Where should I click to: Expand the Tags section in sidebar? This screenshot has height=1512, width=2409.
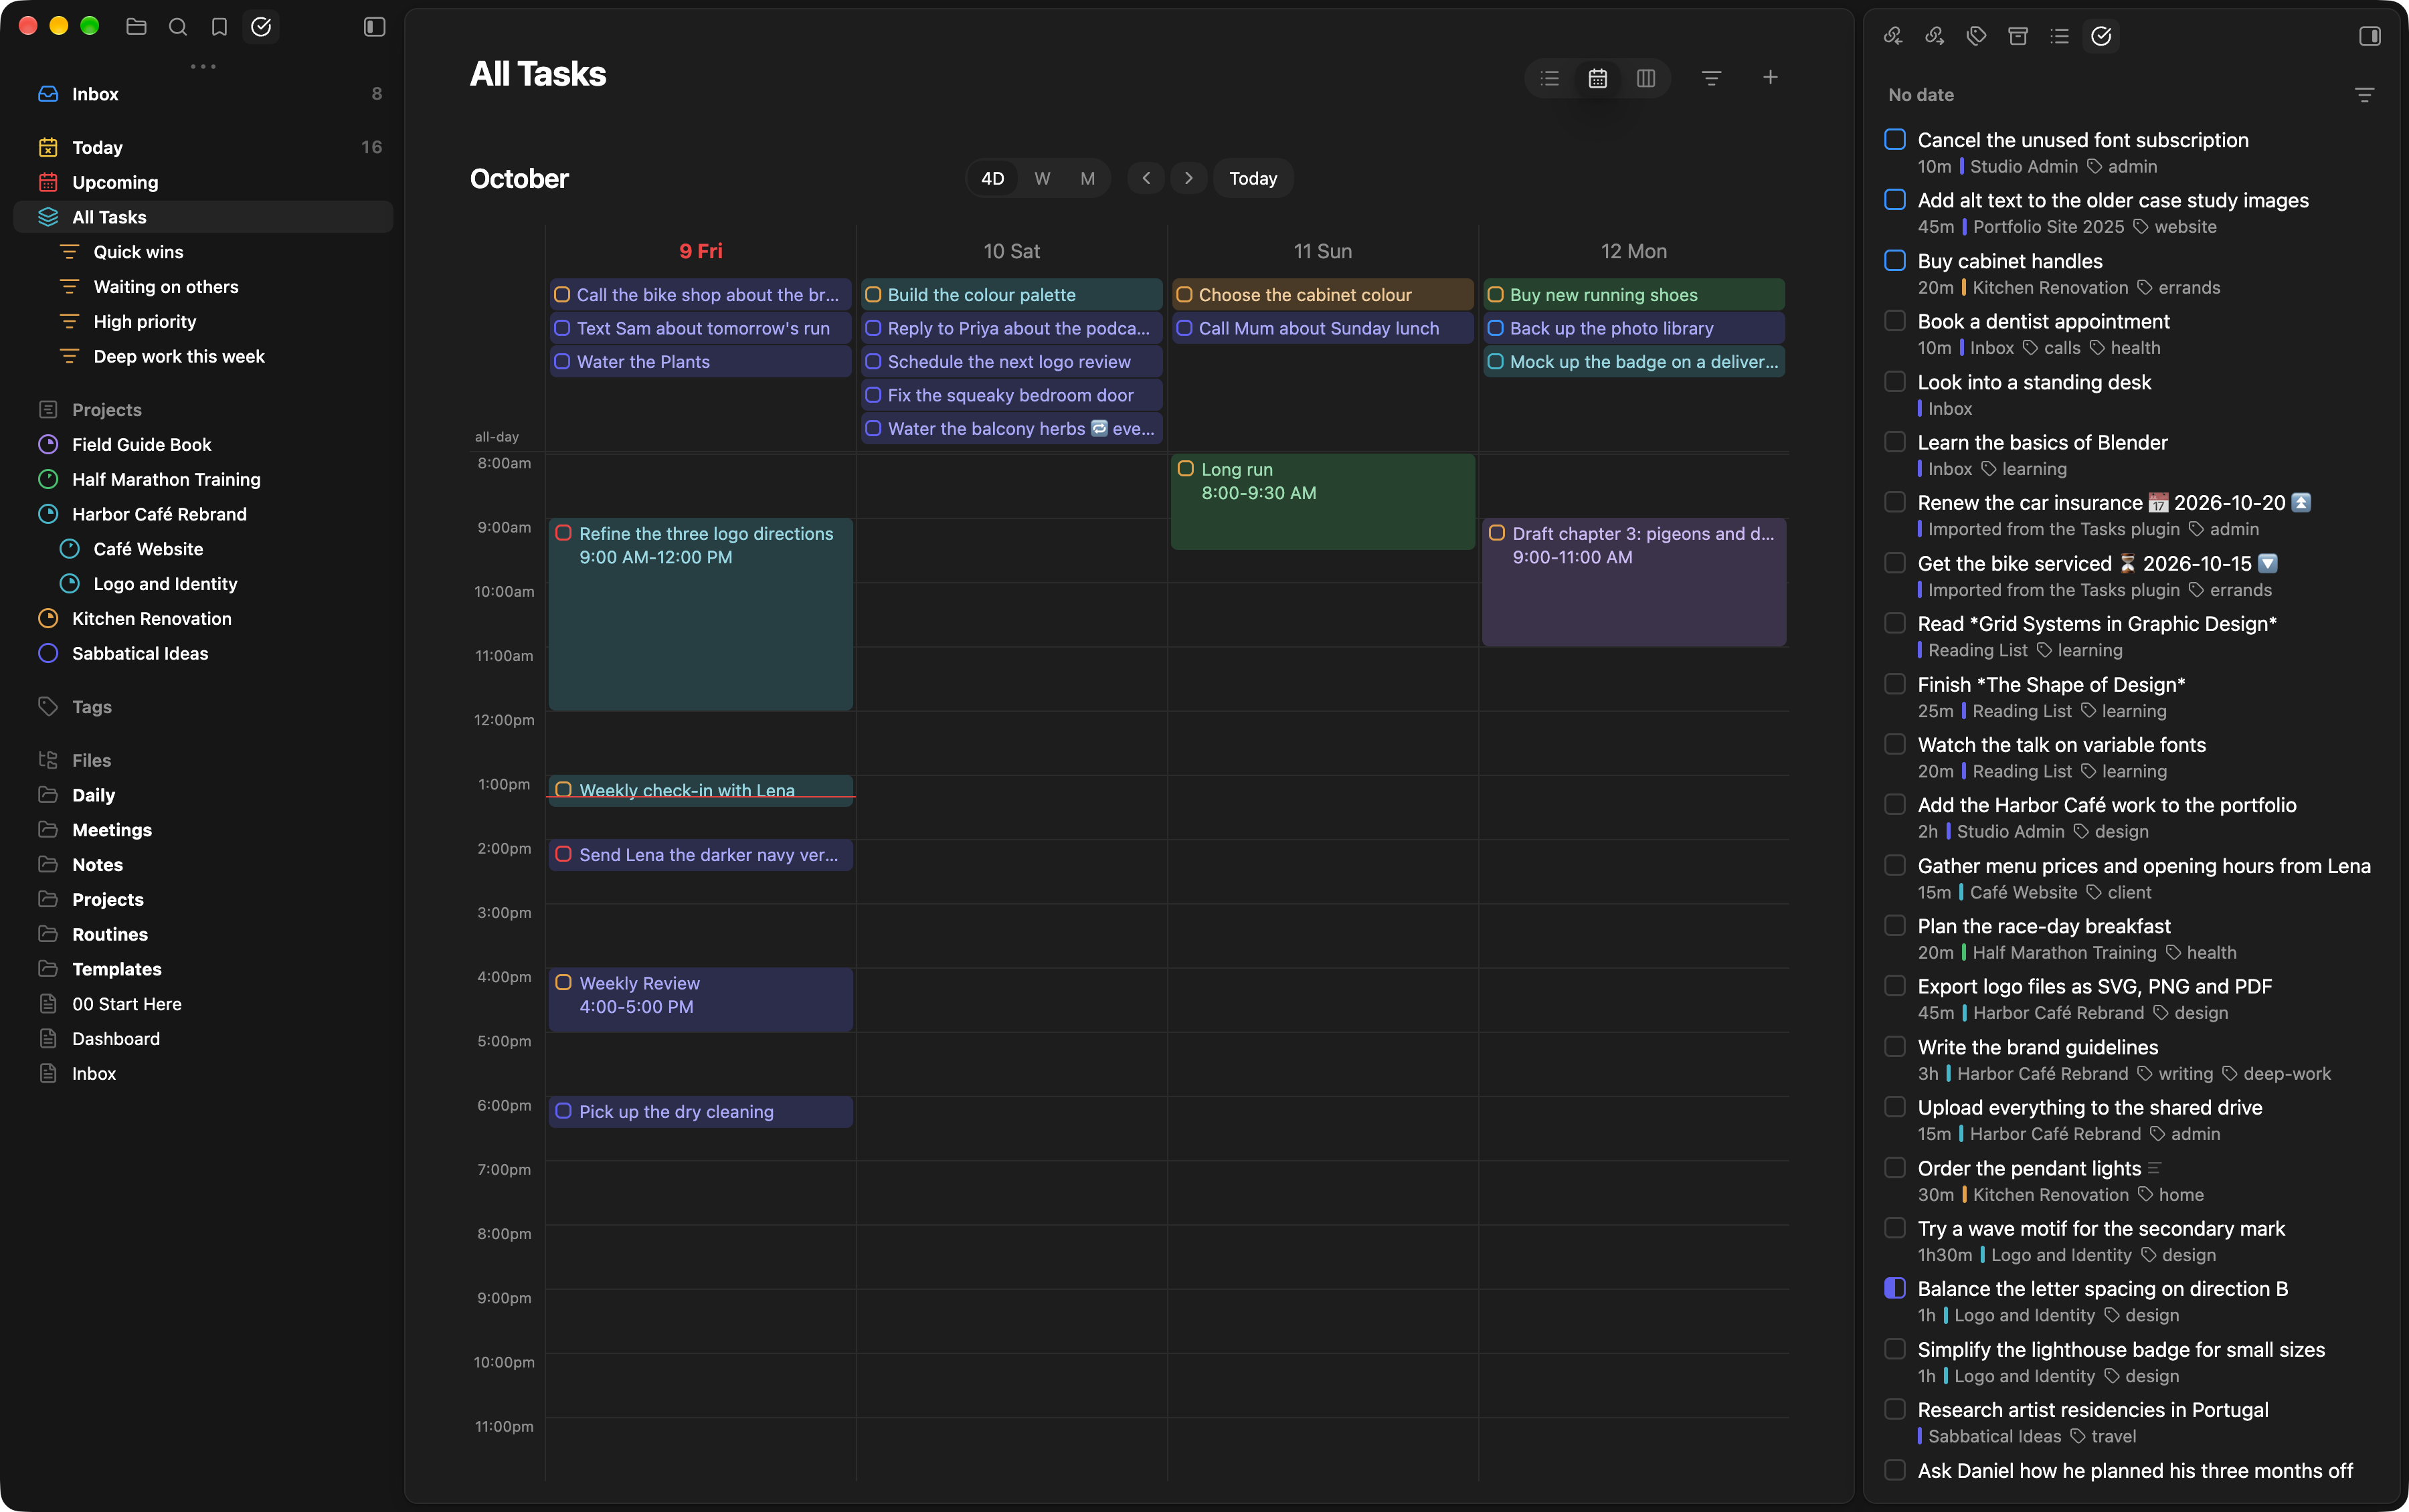pyautogui.click(x=91, y=706)
